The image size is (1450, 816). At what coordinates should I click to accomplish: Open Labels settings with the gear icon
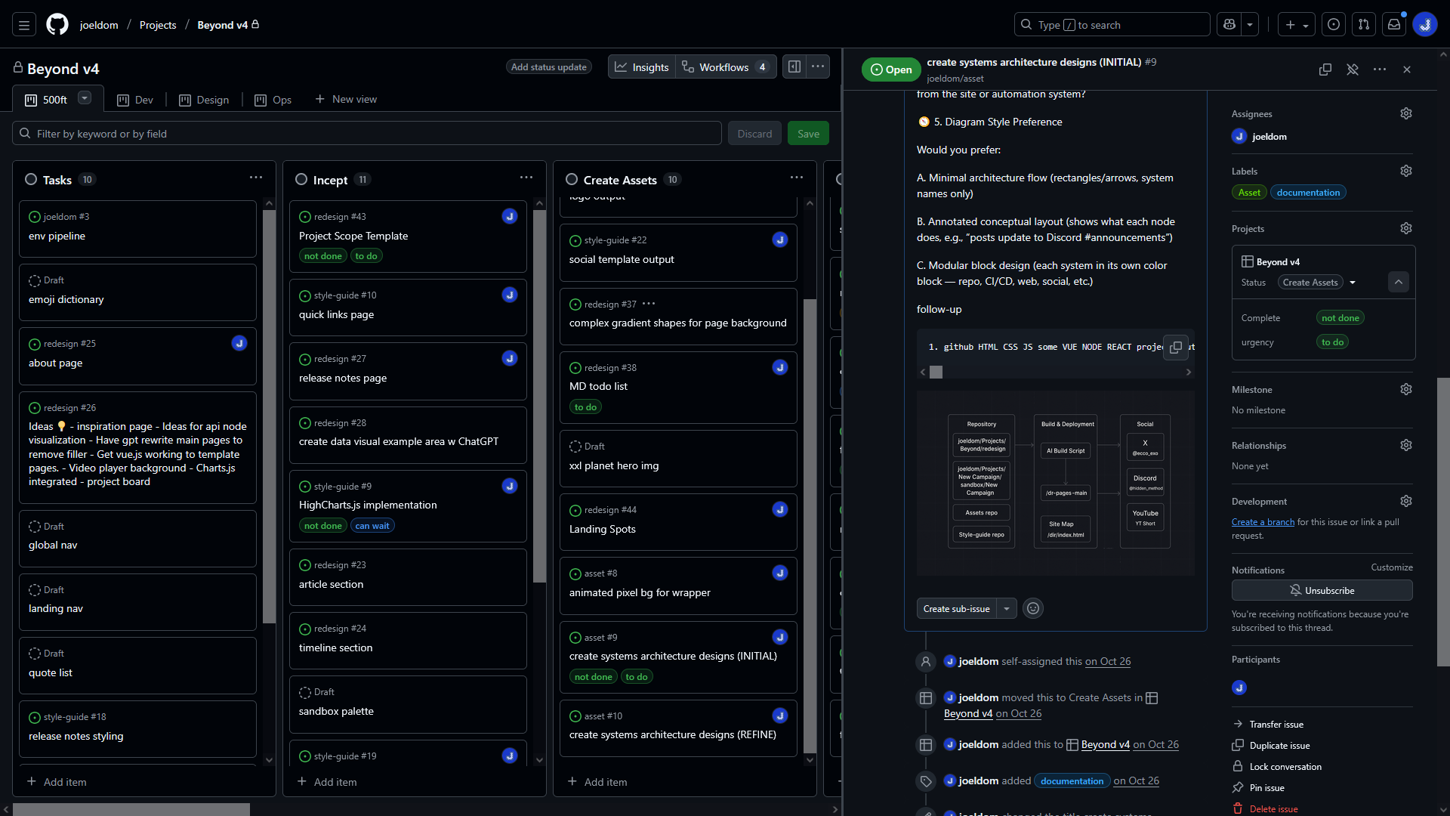click(x=1405, y=171)
